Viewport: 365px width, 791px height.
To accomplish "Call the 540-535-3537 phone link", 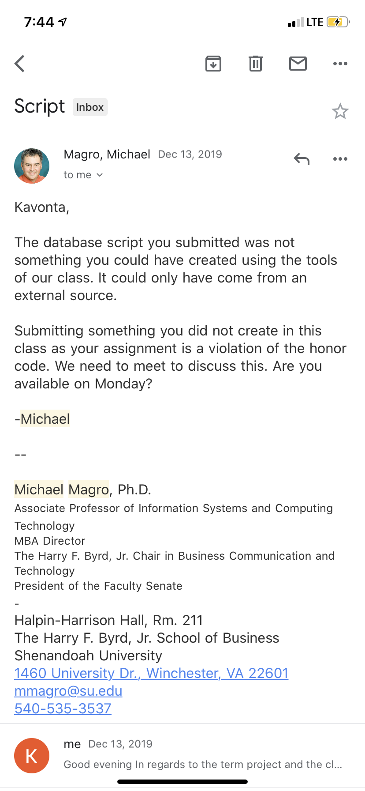I will 63,708.
